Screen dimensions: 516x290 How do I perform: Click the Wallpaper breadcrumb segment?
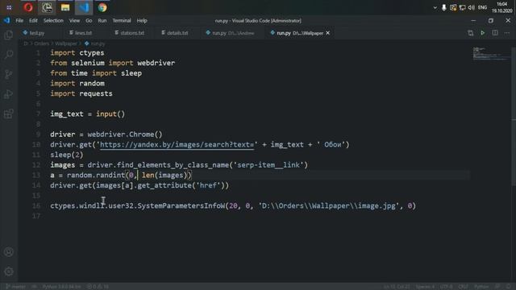[66, 43]
